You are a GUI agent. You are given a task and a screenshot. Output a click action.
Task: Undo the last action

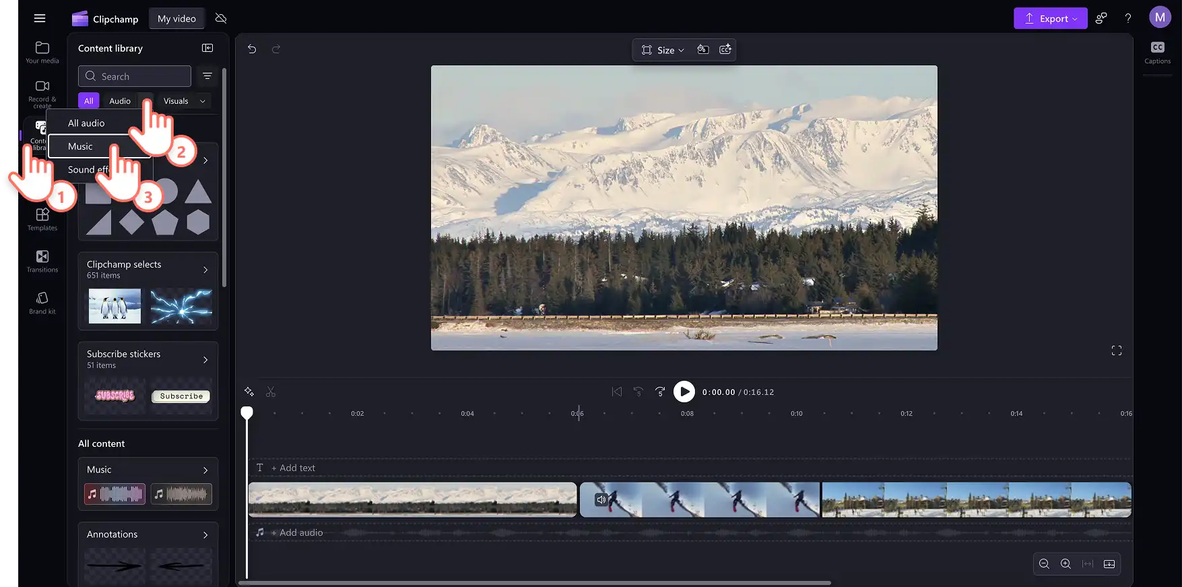[x=252, y=49]
